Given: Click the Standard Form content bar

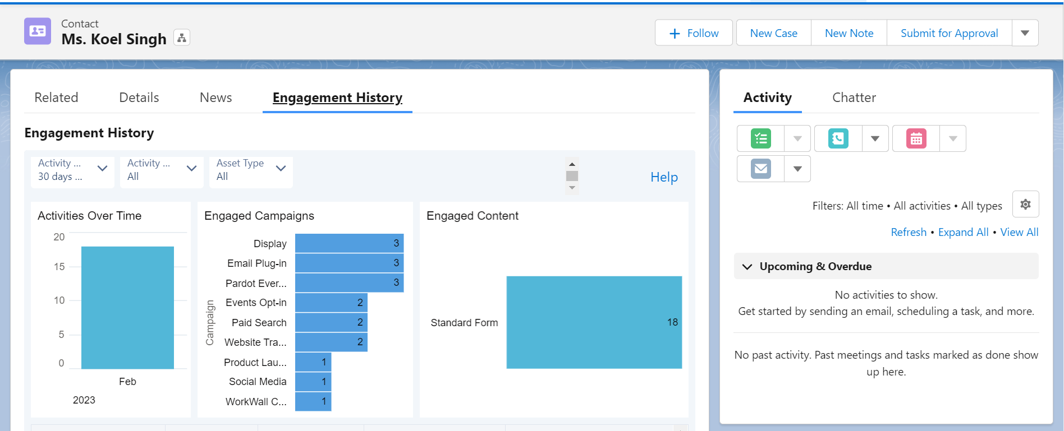Looking at the screenshot, I should (x=594, y=322).
